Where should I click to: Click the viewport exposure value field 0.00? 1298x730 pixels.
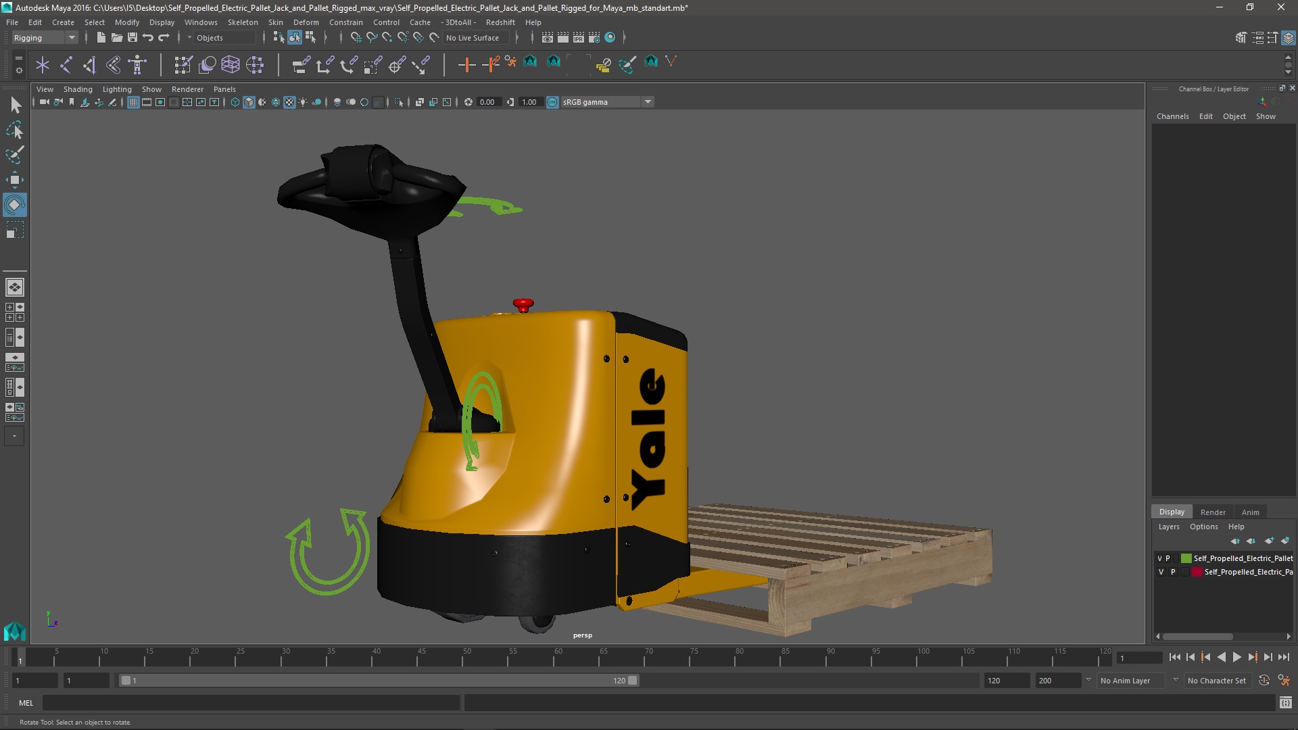coord(487,102)
